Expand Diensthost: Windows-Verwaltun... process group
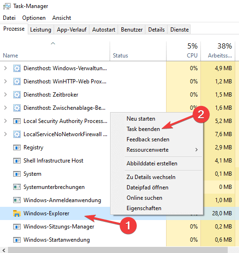The width and height of the screenshot is (239, 253). [6, 68]
